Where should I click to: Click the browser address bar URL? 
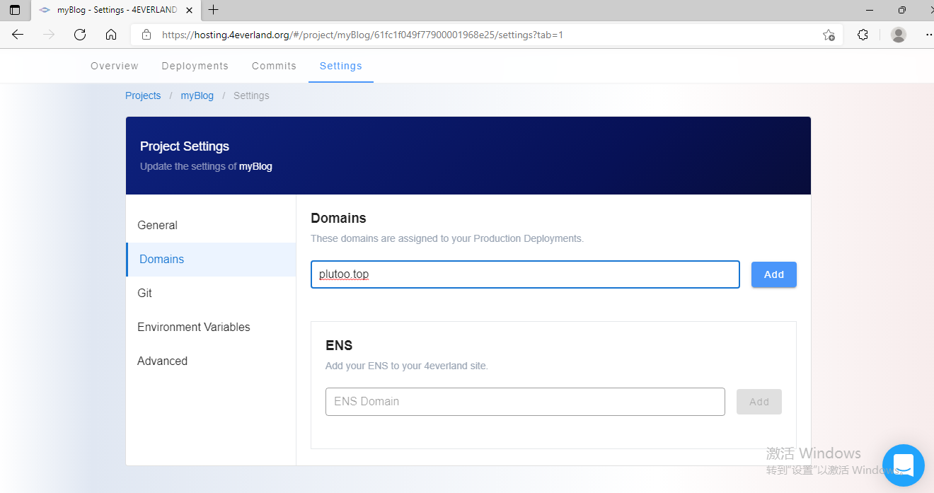click(362, 35)
